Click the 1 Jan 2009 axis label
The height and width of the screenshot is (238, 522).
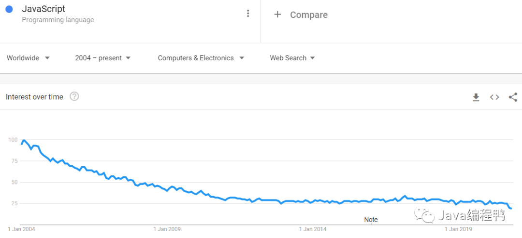coord(167,229)
